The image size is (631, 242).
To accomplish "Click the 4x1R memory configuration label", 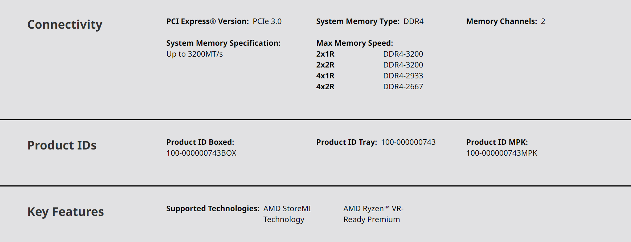I will coord(325,76).
